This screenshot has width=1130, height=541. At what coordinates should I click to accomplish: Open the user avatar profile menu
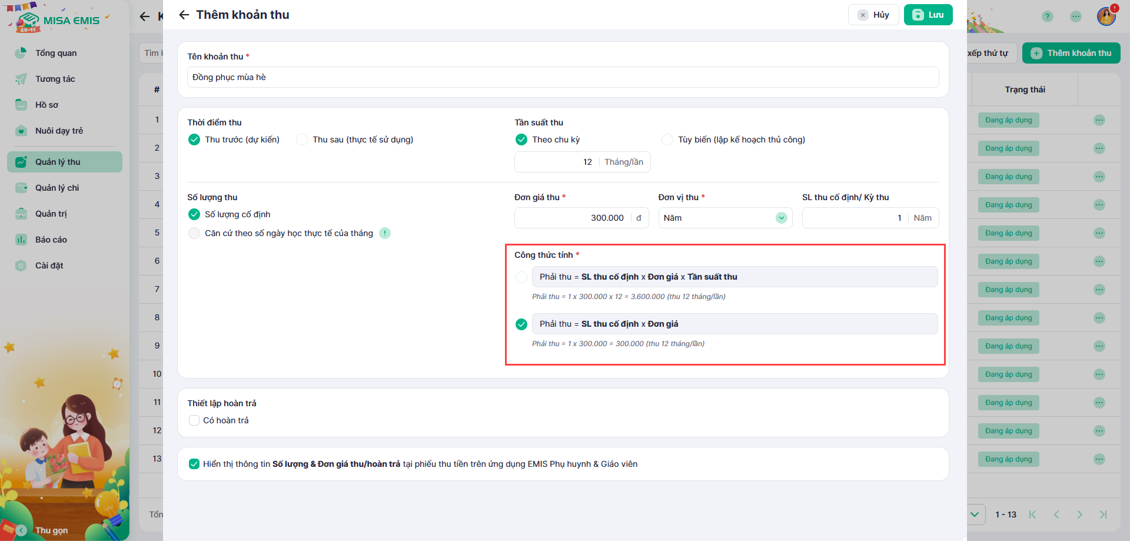(x=1106, y=16)
